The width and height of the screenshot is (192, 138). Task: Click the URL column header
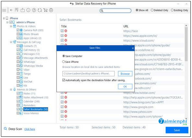pyautogui.click(x=126, y=26)
